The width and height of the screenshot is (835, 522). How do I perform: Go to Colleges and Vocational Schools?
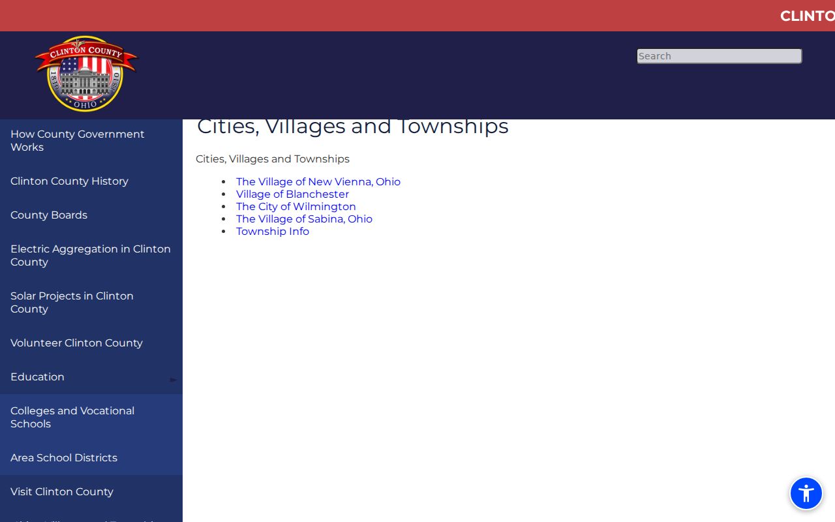(x=91, y=417)
